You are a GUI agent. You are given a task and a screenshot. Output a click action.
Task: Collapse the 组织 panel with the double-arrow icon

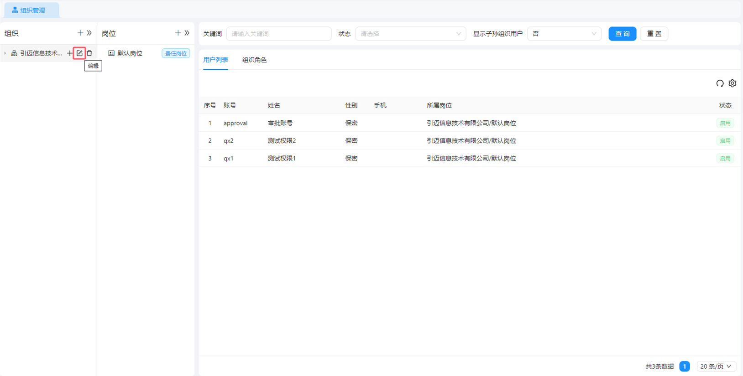89,33
